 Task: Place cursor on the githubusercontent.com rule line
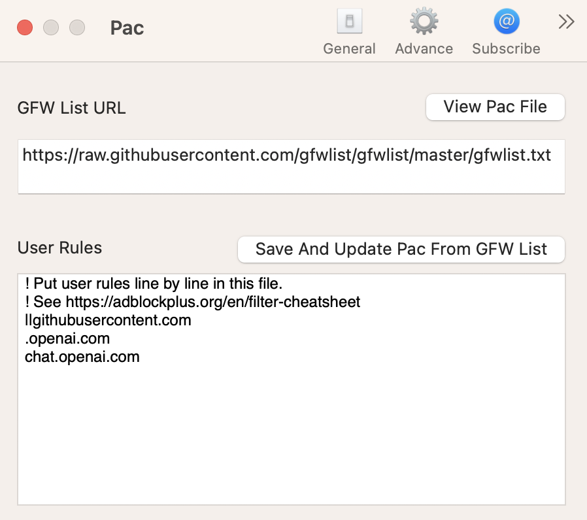108,321
